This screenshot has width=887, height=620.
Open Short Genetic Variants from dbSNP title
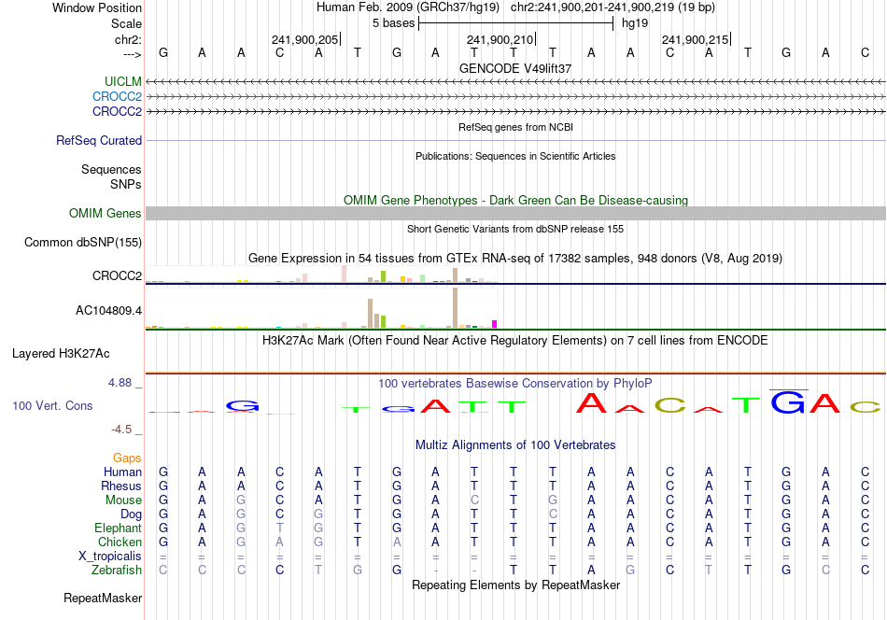(x=515, y=229)
